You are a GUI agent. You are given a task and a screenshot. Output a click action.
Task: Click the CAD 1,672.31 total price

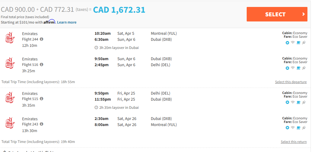point(119,10)
